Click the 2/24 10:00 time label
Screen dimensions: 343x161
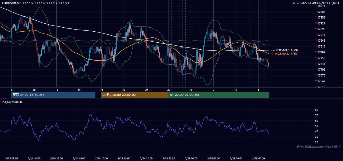[34, 158]
